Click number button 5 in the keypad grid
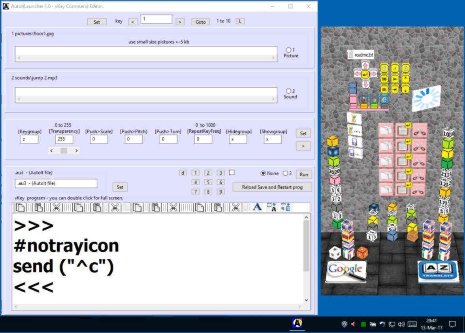 click(x=208, y=182)
